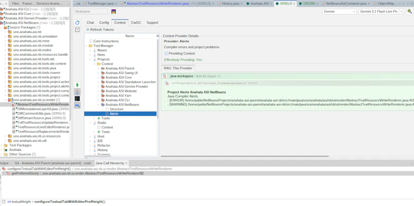This screenshot has width=414, height=206.
Task: Click the copy icon beside java workspace header
Action: [x=165, y=76]
